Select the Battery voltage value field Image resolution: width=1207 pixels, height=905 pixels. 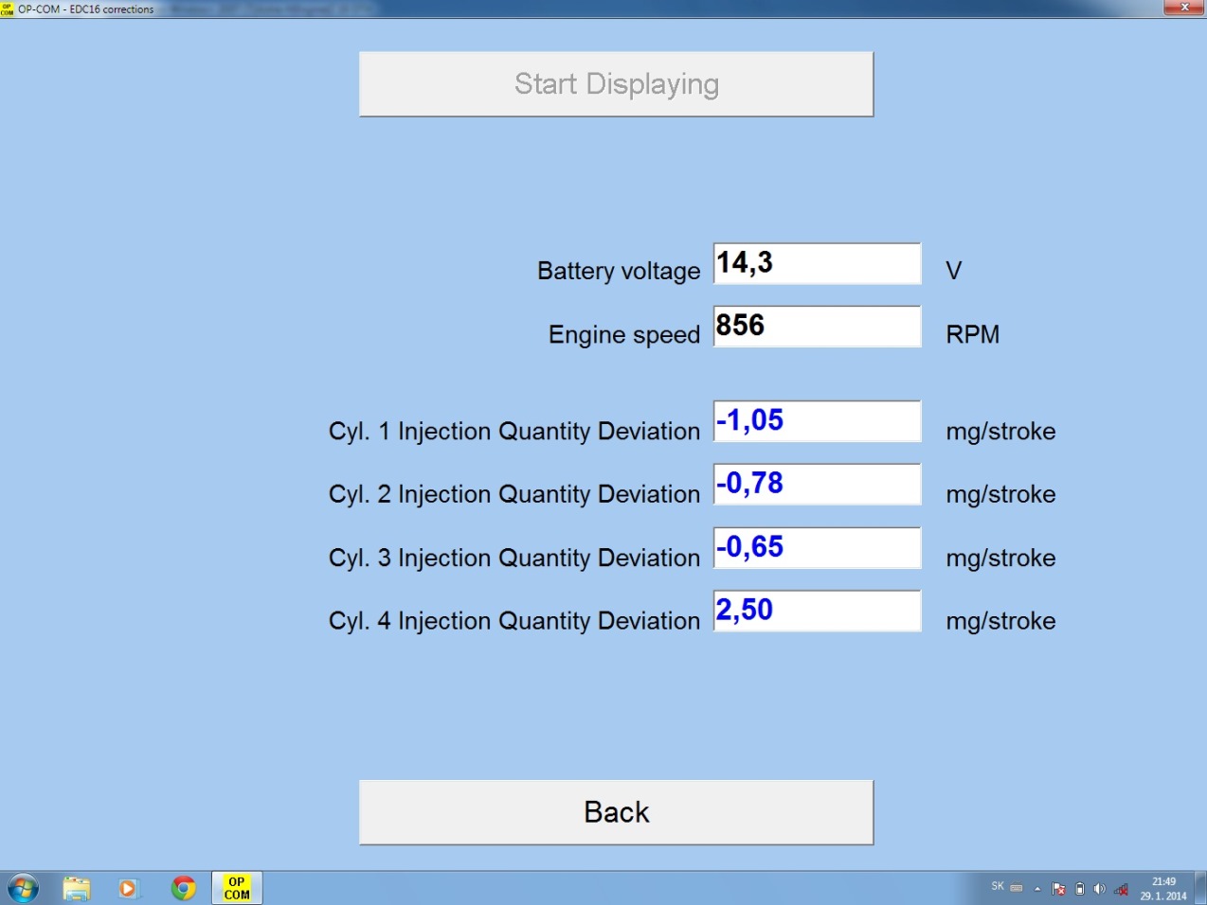(816, 264)
